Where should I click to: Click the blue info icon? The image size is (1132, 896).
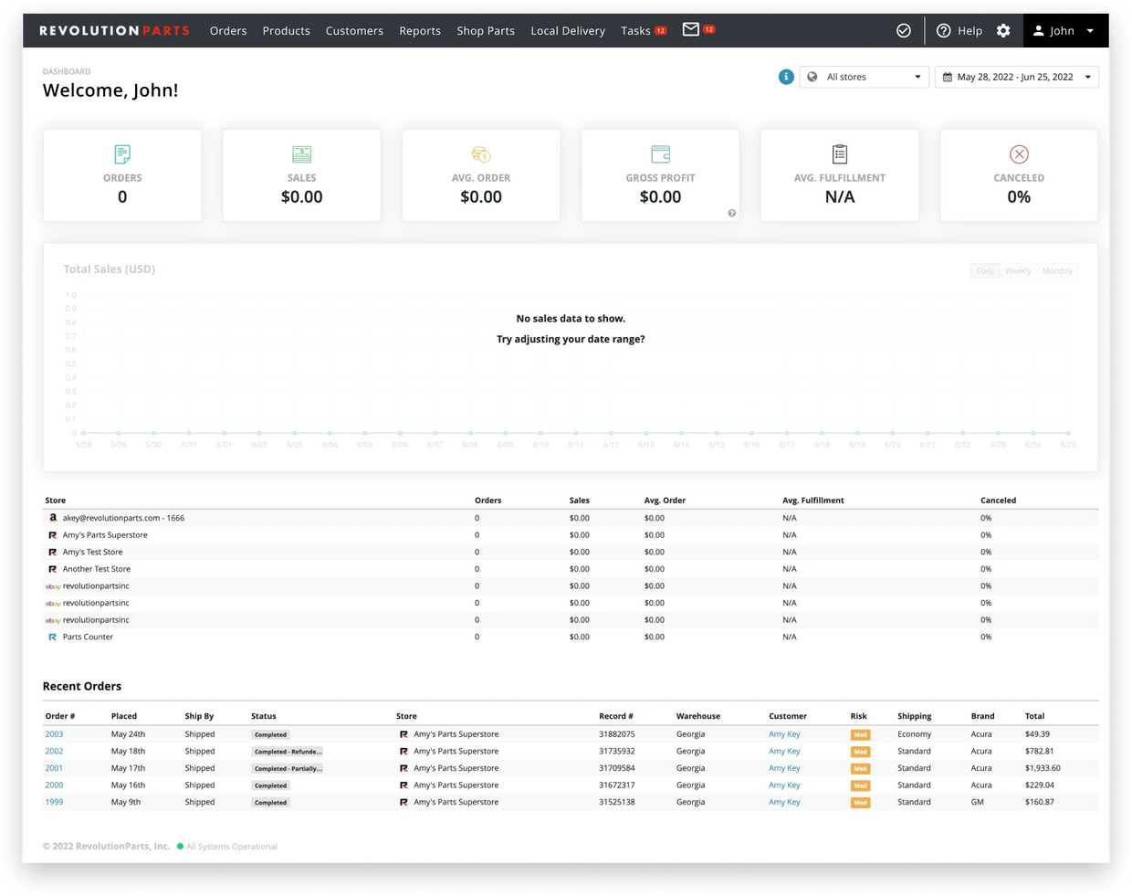[785, 77]
